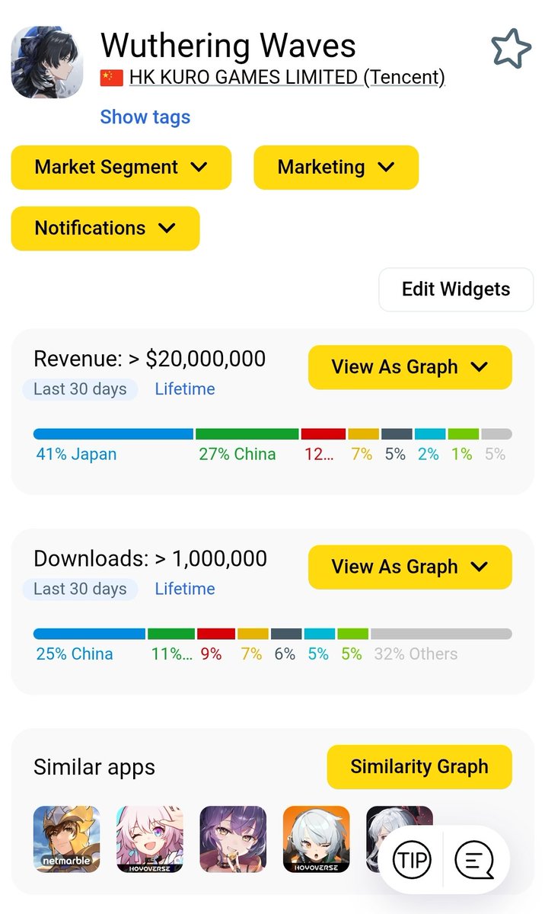Image resolution: width=545 pixels, height=914 pixels.
Task: Click the 9% downloads label in red
Action: click(x=212, y=654)
